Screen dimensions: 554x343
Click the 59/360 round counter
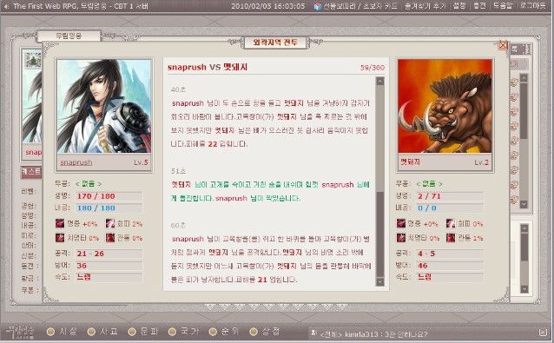(x=372, y=68)
